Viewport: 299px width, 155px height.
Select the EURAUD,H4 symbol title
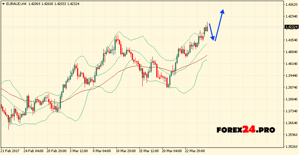[14, 4]
